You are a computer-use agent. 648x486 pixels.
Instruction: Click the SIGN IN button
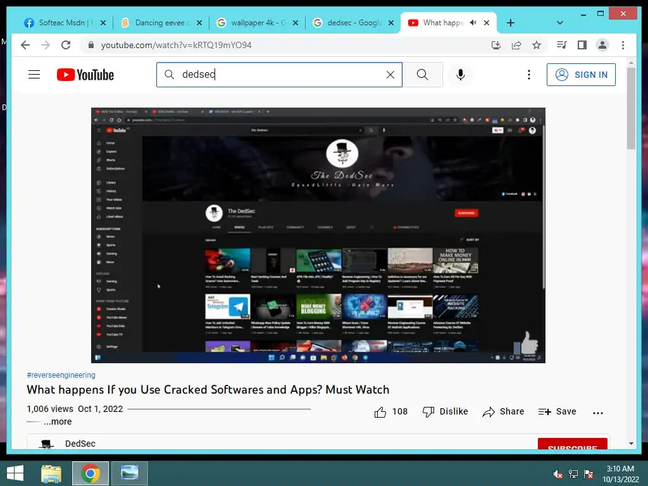point(581,75)
